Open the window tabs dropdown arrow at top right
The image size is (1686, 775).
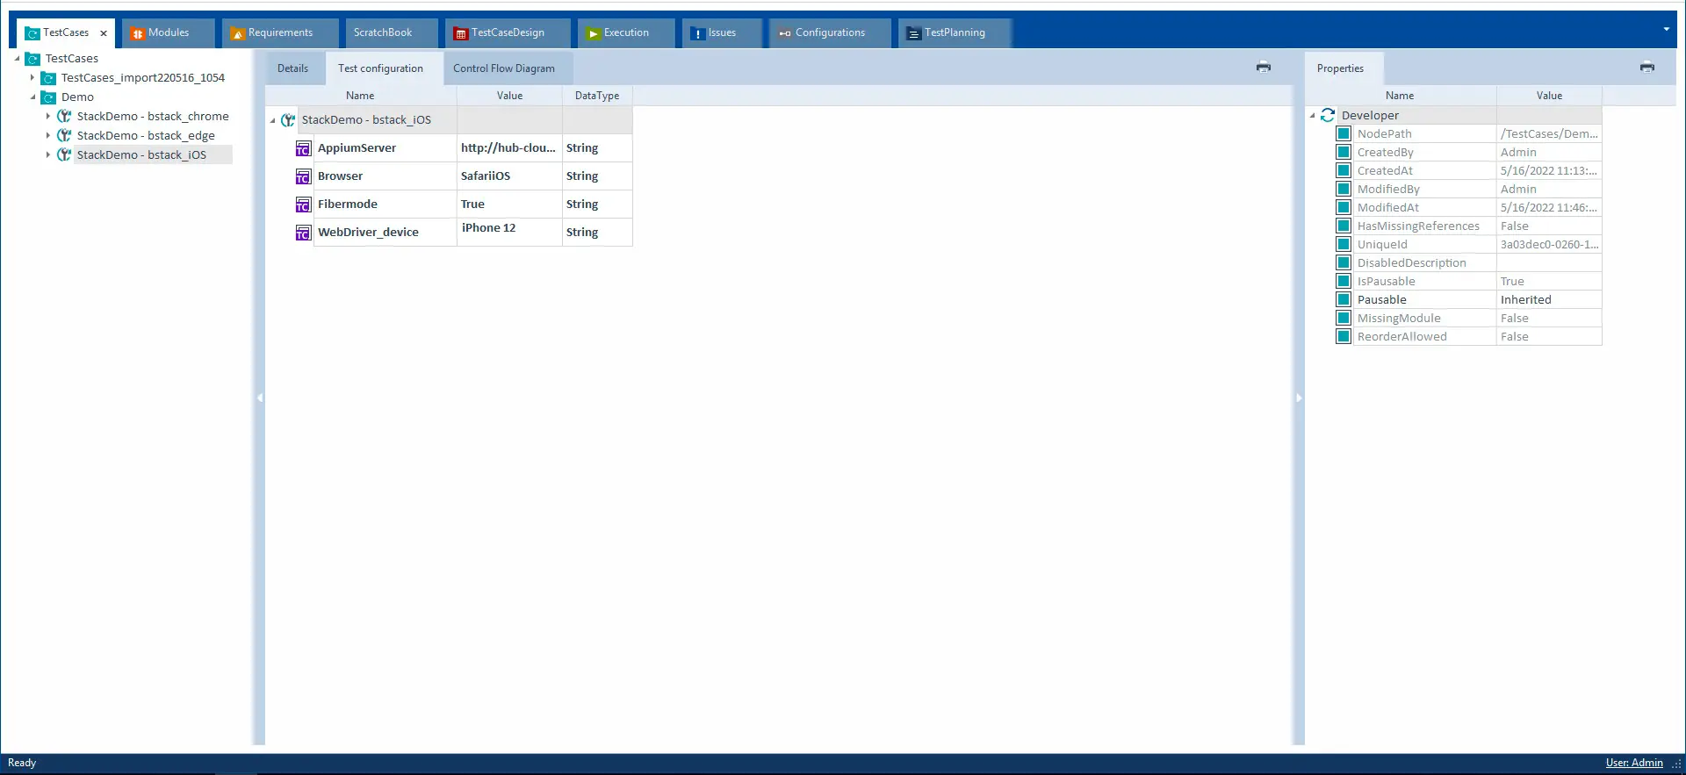1666,30
